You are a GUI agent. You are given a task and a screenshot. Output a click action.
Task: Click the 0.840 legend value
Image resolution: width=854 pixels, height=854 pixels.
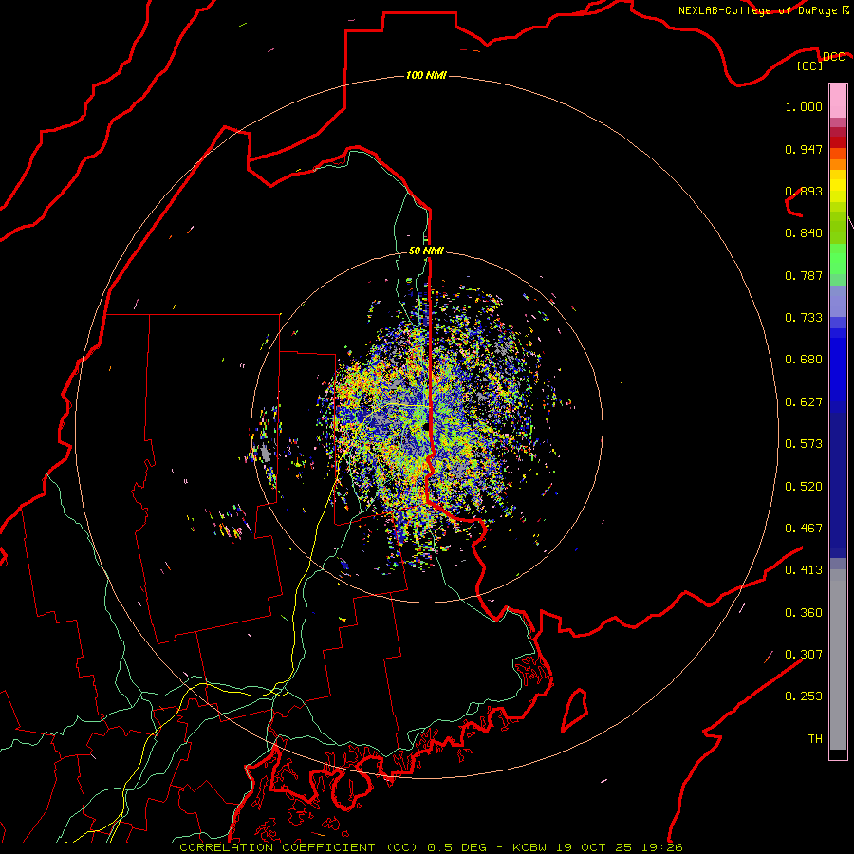tap(804, 233)
